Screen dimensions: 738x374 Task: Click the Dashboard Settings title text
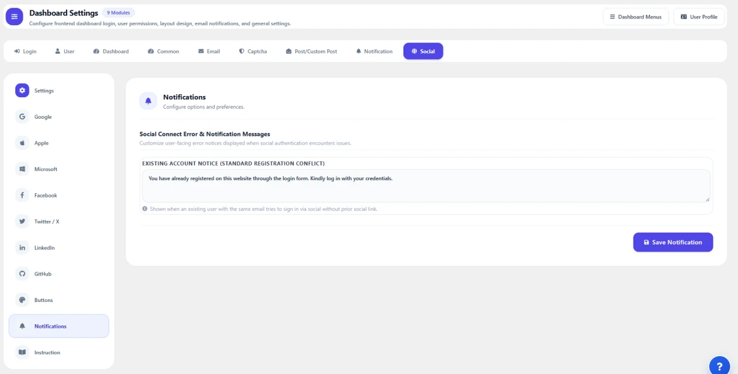63,13
